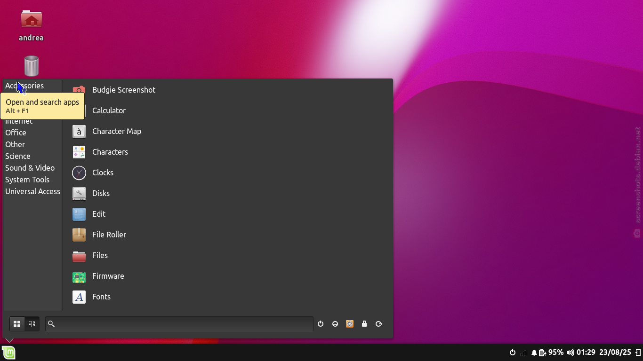Open settings via orange gear icon

350,324
